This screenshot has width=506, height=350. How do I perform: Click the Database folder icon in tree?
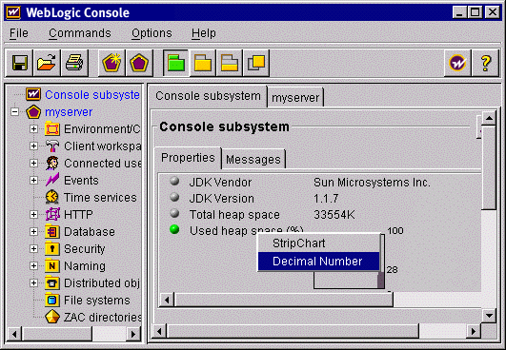pos(52,231)
